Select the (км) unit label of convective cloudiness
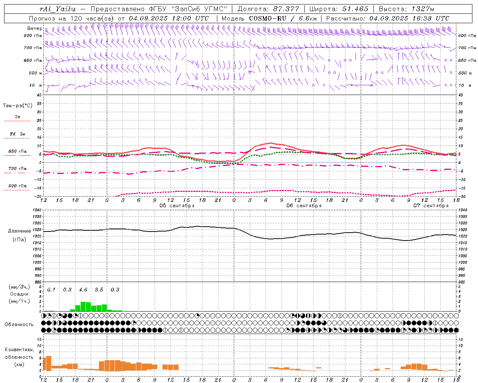 (19, 364)
